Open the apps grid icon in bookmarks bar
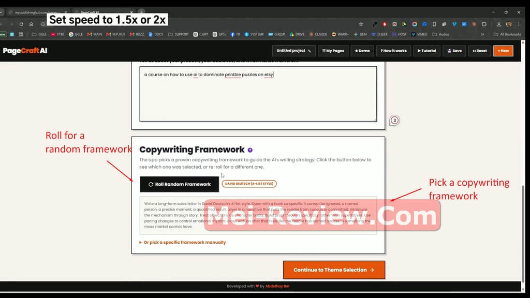Screen dimensions: 530x298 [21, 34]
